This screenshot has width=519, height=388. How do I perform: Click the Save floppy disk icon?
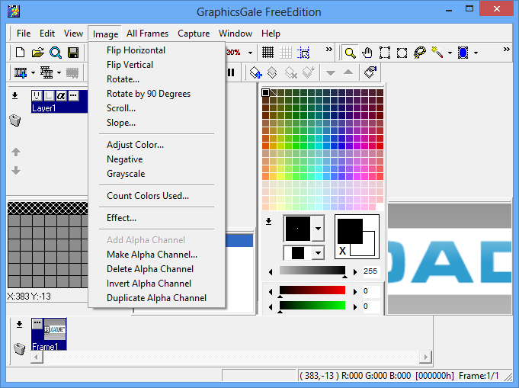(x=73, y=53)
